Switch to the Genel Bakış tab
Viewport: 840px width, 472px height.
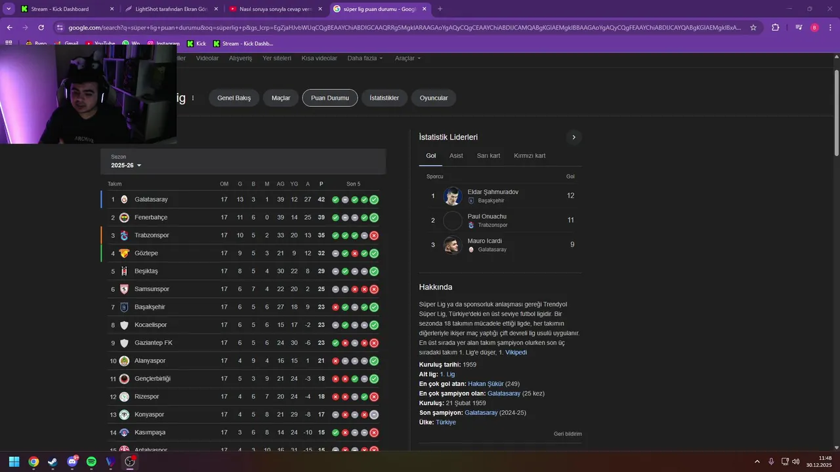click(x=234, y=98)
